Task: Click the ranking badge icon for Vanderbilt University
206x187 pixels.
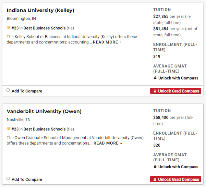Action: click(x=9, y=129)
